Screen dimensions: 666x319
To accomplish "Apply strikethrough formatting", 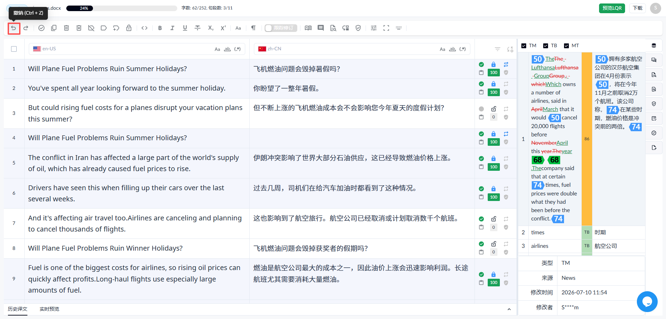I will [197, 28].
